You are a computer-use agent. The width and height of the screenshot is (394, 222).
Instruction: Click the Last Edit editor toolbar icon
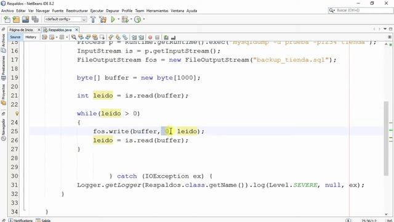pos(44,37)
